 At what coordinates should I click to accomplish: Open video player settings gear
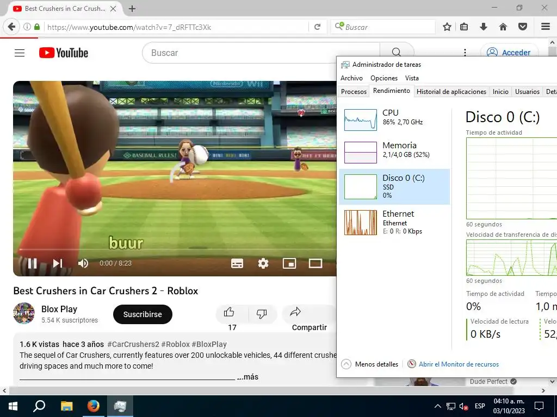[263, 263]
